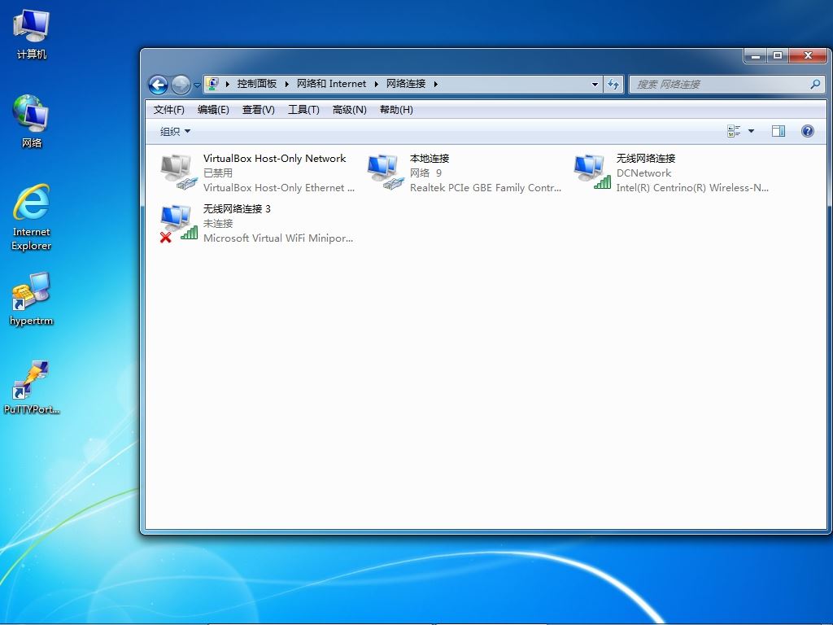The width and height of the screenshot is (833, 625).
Task: Click the '网络 9' status text
Action: click(x=425, y=173)
